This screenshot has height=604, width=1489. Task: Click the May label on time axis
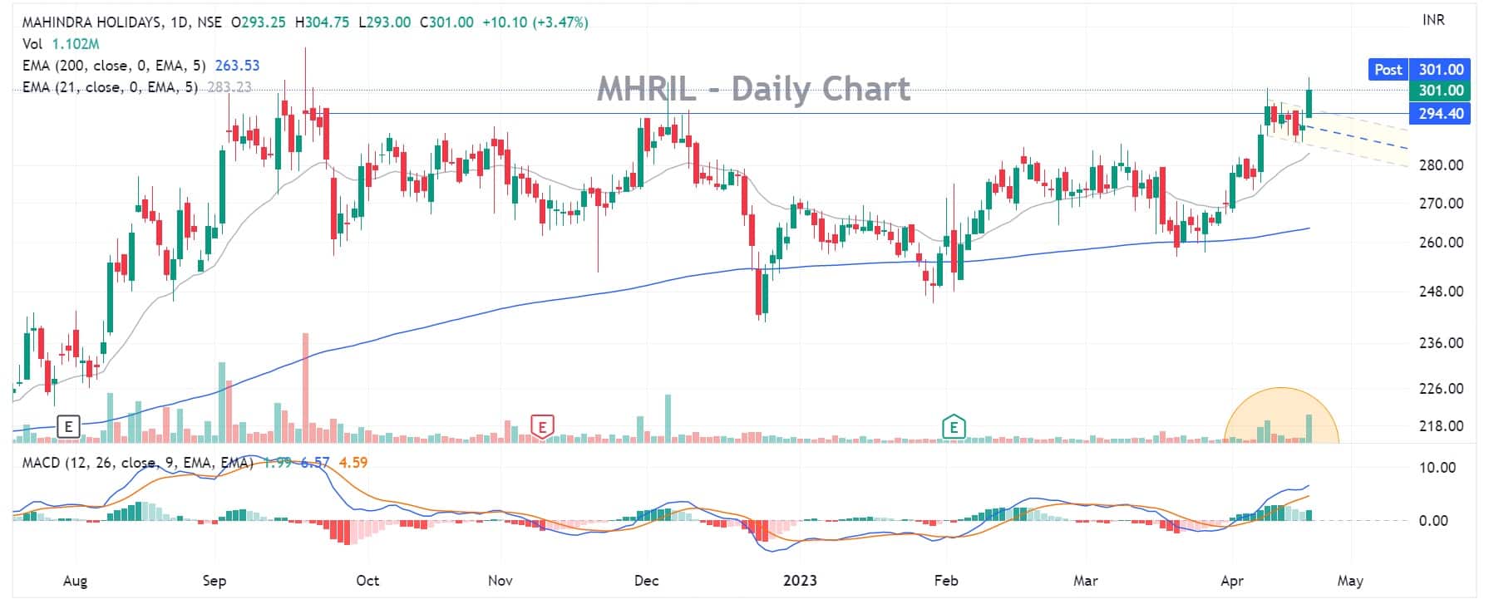tap(1351, 581)
